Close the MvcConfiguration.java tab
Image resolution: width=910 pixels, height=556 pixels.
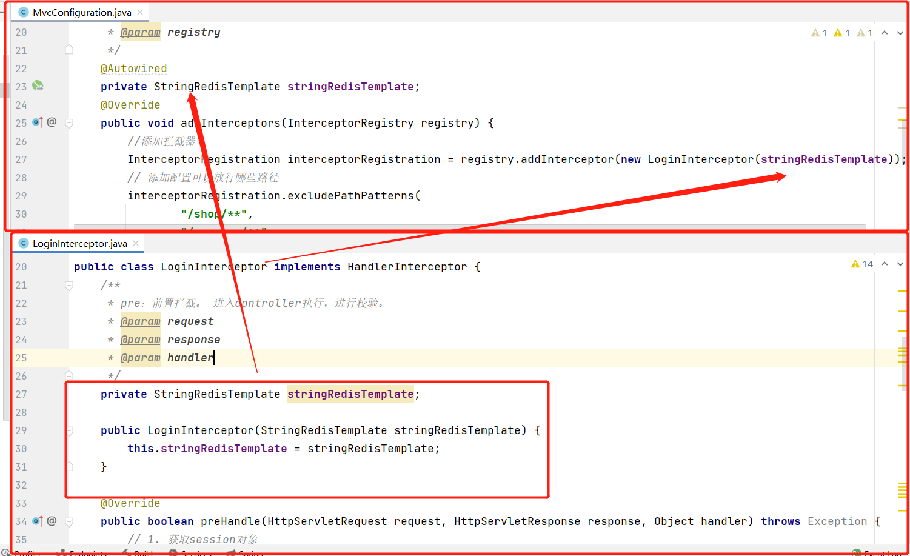(x=140, y=12)
